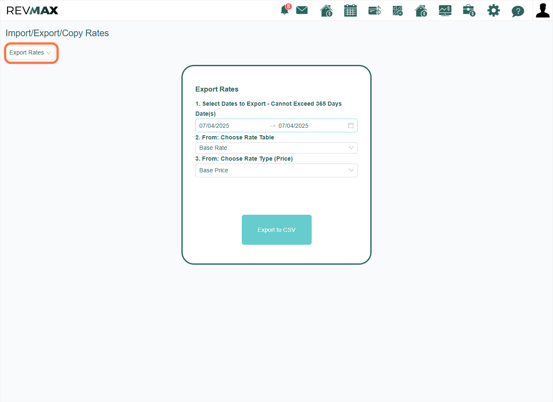The height and width of the screenshot is (402, 553).
Task: Open the mail envelope icon
Action: coord(302,10)
